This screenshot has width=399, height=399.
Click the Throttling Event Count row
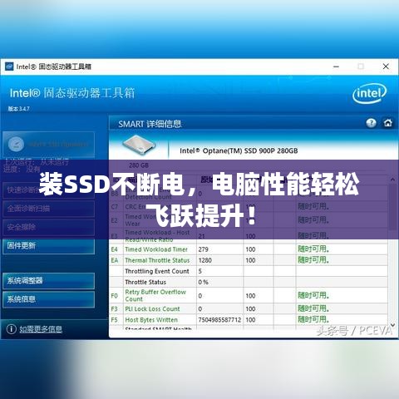point(249,271)
